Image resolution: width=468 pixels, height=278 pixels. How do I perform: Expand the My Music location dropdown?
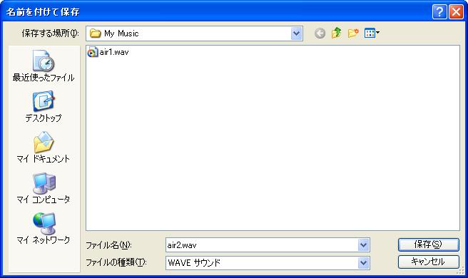296,34
